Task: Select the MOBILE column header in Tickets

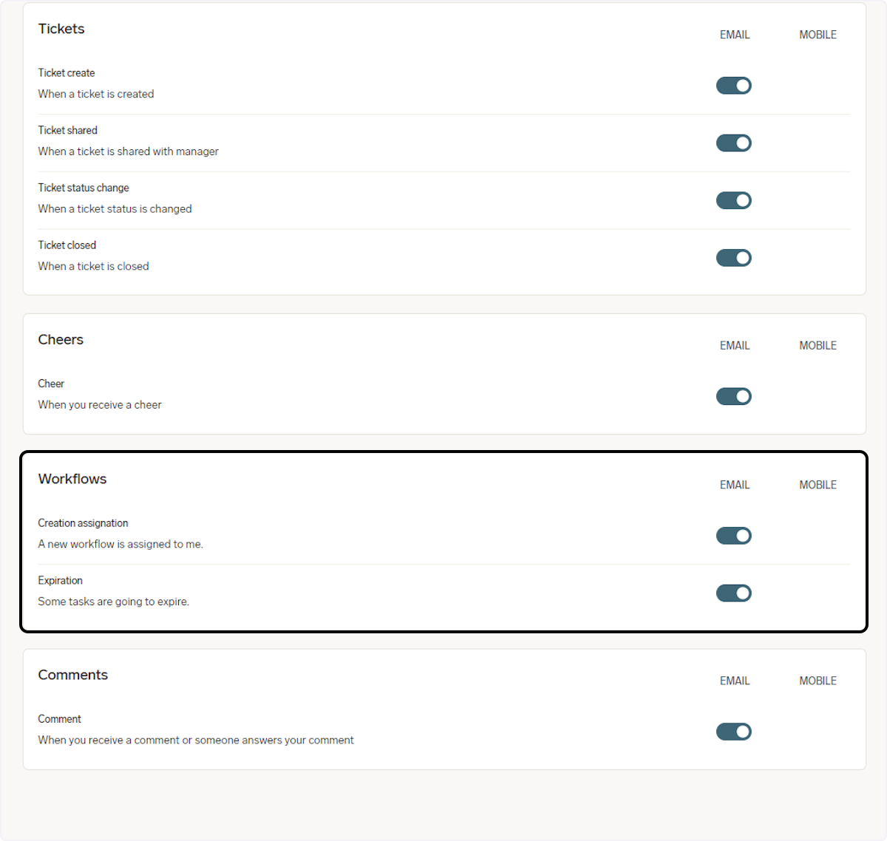Action: tap(818, 35)
